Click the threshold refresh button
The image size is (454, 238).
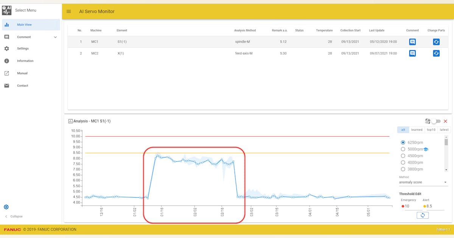point(423,215)
